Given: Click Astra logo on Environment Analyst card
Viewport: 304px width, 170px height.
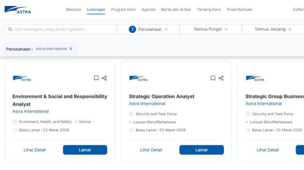Looking at the screenshot, I should pyautogui.click(x=22, y=78).
